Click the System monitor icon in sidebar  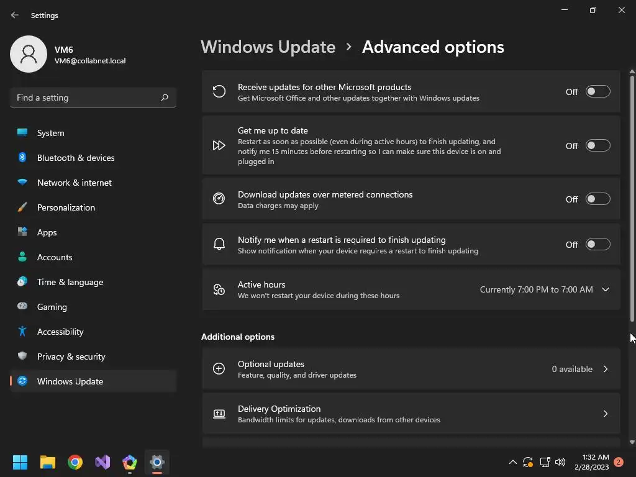coord(22,133)
